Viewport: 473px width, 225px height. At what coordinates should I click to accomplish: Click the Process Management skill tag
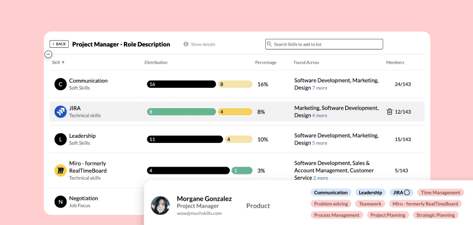[x=337, y=215]
